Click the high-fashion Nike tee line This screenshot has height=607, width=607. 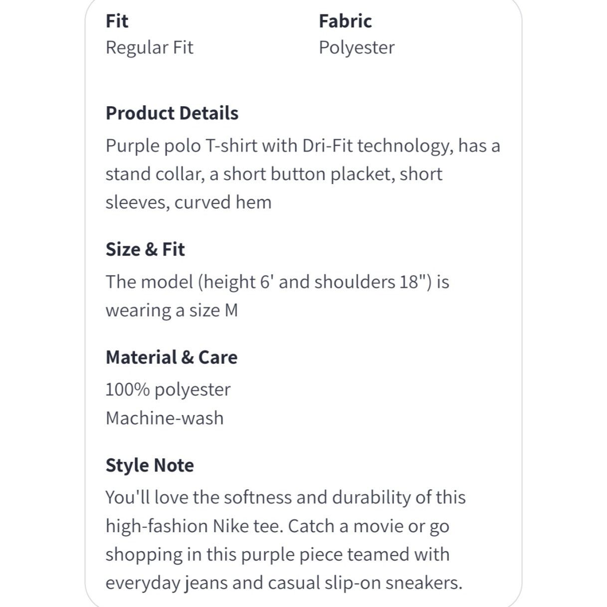point(277,526)
